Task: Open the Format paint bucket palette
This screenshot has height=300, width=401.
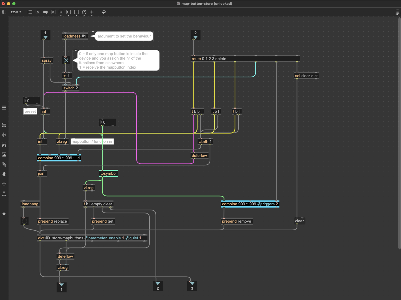Action: tap(104, 12)
